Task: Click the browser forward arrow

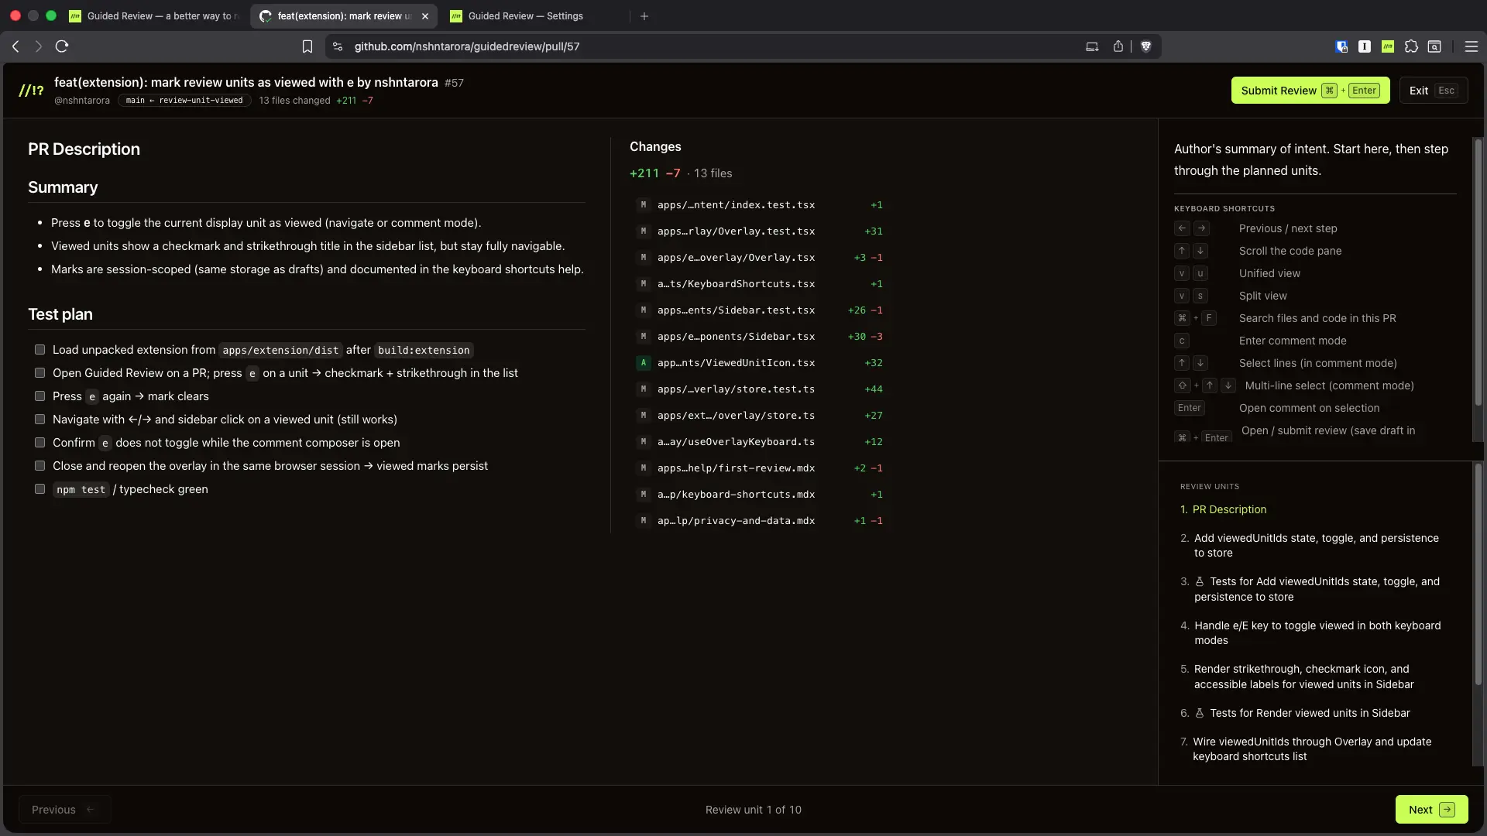Action: click(38, 46)
